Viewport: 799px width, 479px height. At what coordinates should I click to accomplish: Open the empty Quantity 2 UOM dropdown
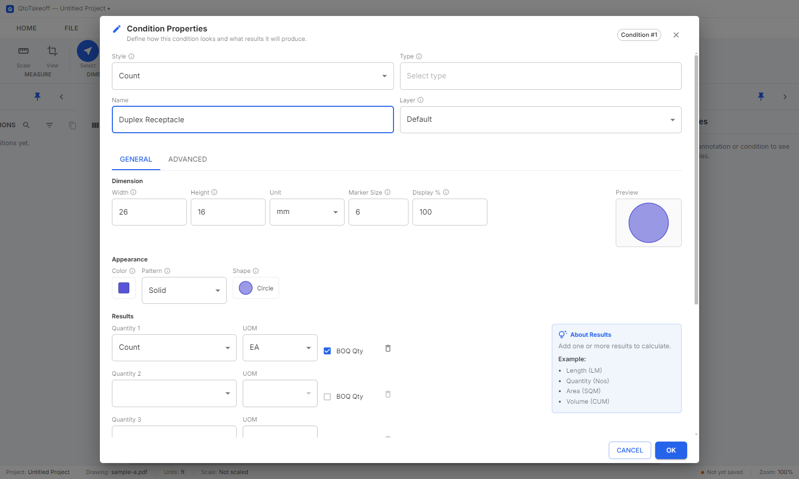280,394
